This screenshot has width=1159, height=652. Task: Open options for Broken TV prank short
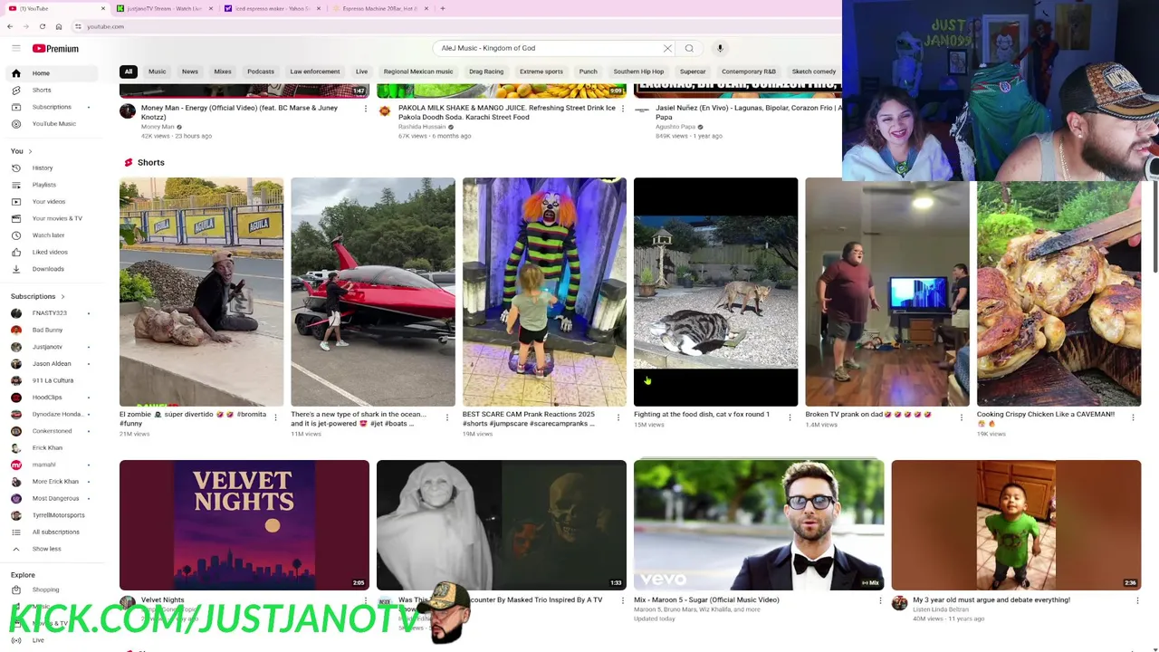[962, 417]
